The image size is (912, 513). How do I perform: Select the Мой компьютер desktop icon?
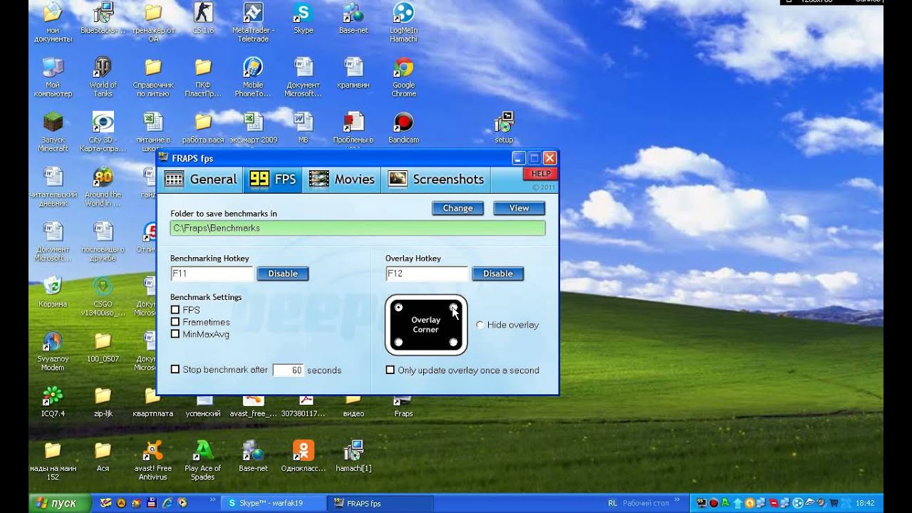click(x=53, y=78)
